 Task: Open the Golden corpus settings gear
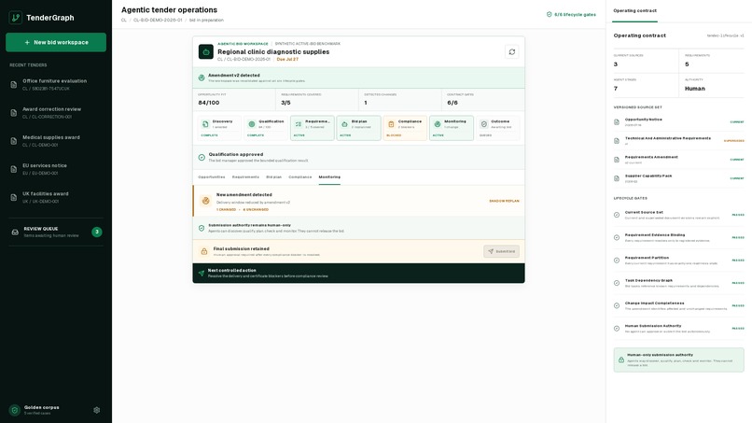pos(96,410)
